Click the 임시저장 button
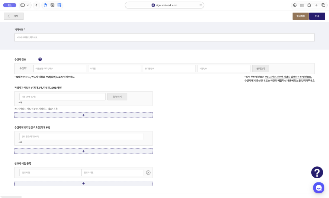The height and width of the screenshot is (198, 329). [300, 16]
